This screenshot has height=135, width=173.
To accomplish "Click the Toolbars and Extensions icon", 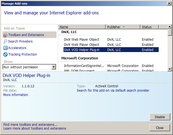I will (x=5, y=35).
